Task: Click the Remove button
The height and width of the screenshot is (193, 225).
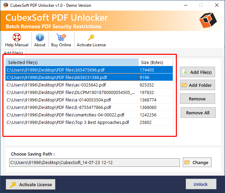Action: click(197, 99)
